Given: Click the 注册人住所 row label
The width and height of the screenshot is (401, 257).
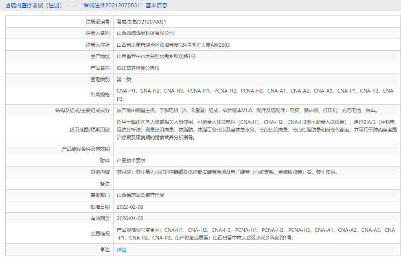Looking at the screenshot, I should [x=98, y=45].
